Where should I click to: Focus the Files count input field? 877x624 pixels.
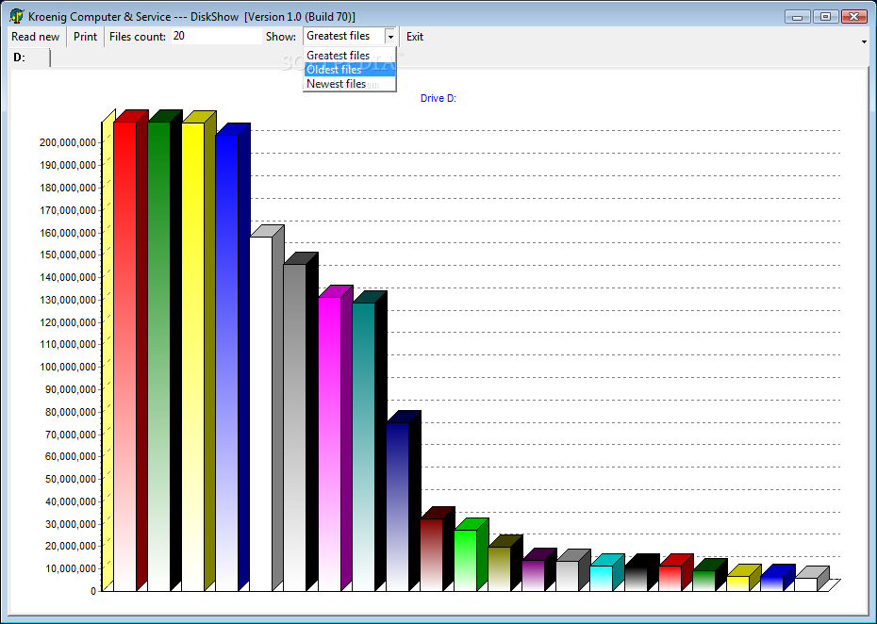pyautogui.click(x=217, y=37)
